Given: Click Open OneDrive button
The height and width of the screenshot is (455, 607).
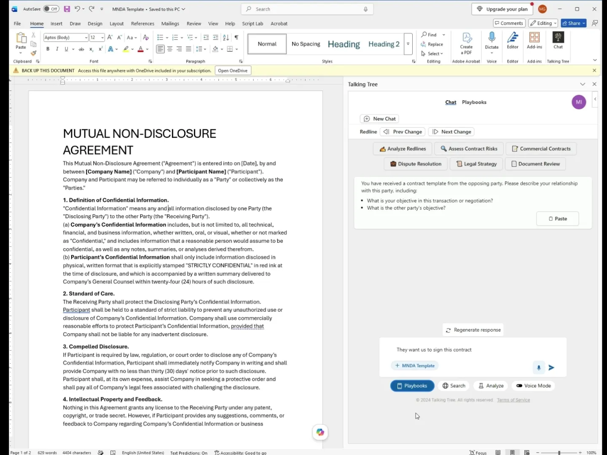Looking at the screenshot, I should coord(233,70).
